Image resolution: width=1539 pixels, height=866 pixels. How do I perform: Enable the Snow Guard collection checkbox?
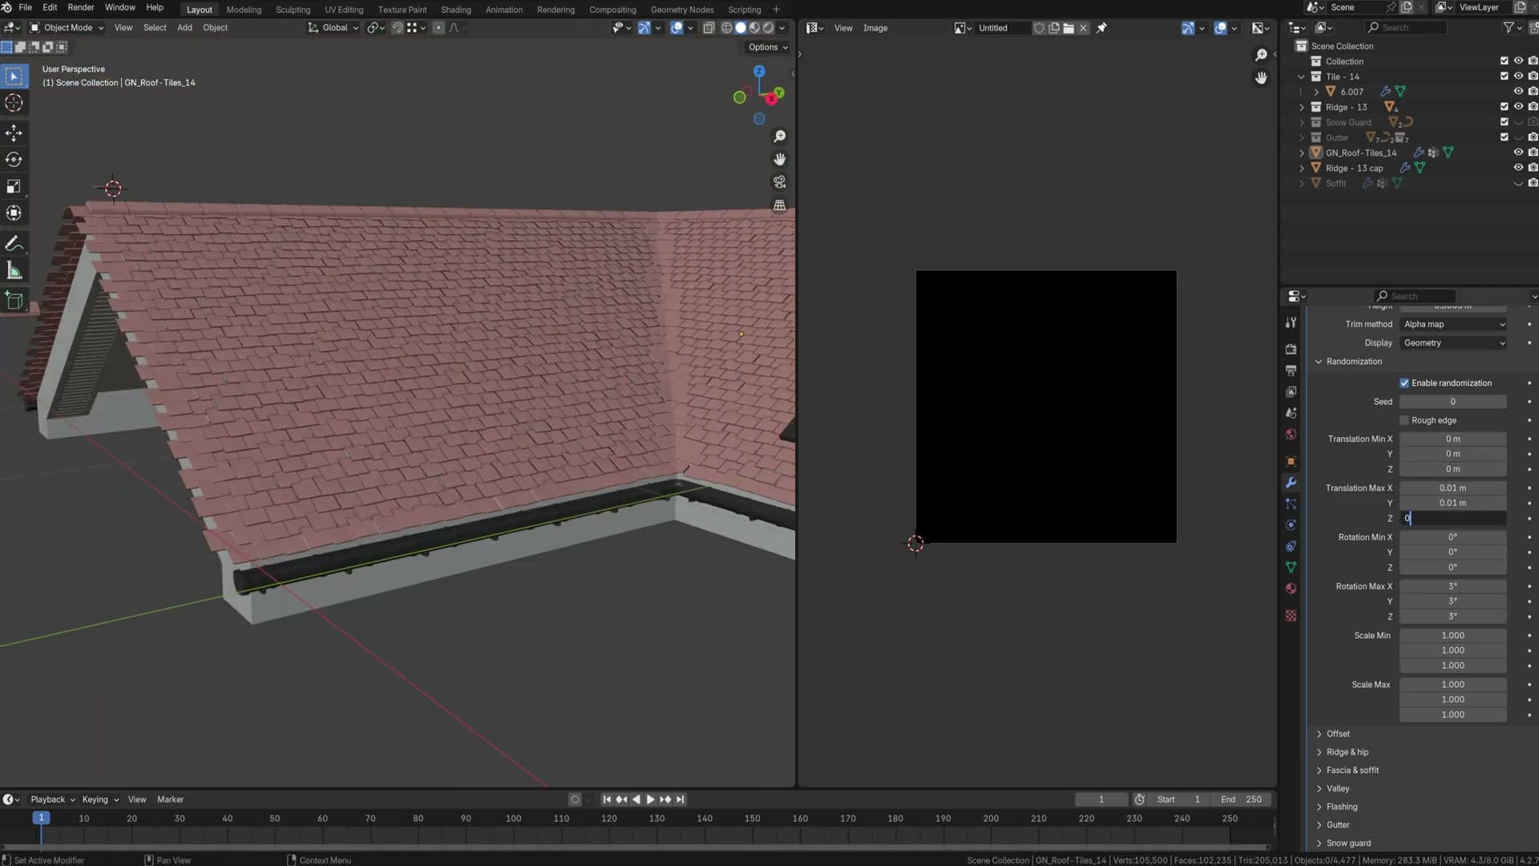pyautogui.click(x=1504, y=122)
